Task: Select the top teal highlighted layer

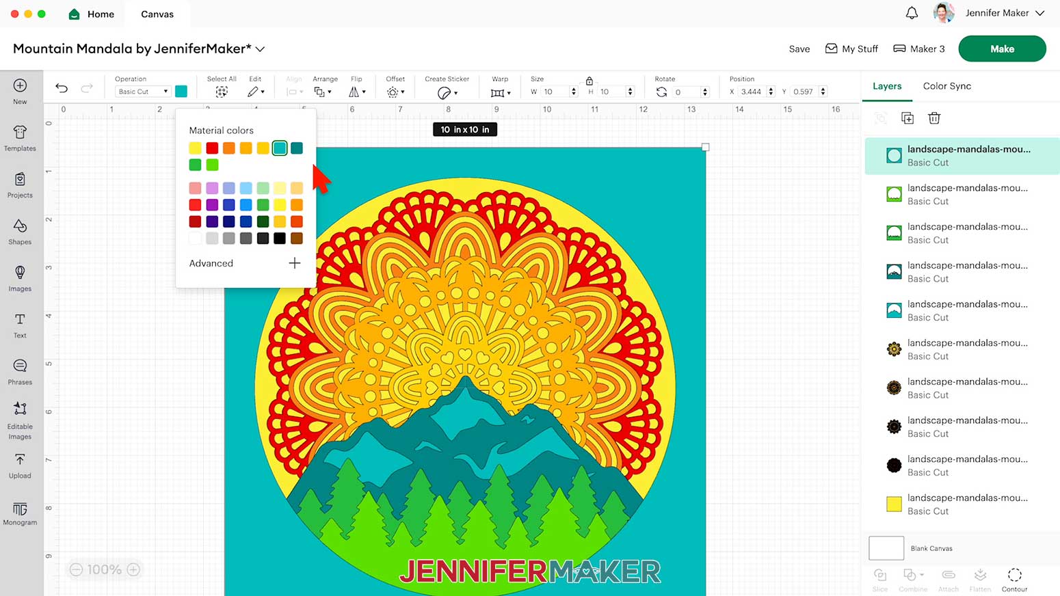Action: click(x=962, y=156)
